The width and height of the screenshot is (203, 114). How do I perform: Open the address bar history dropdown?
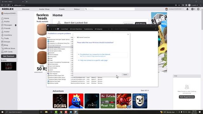coord(108,29)
